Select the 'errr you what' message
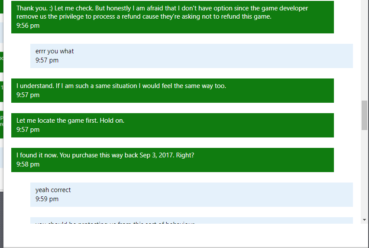This screenshot has height=248, width=369. tap(191, 56)
